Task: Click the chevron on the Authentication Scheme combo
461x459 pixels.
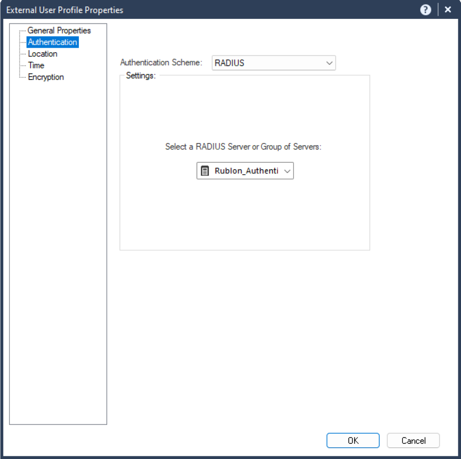Action: [330, 63]
